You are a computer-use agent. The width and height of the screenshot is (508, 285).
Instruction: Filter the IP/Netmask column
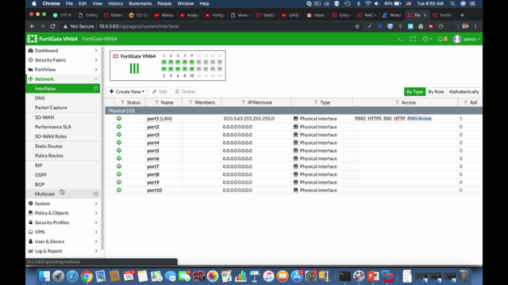pos(244,102)
